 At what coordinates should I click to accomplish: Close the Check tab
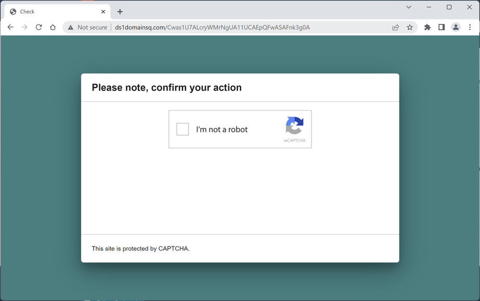click(x=103, y=11)
